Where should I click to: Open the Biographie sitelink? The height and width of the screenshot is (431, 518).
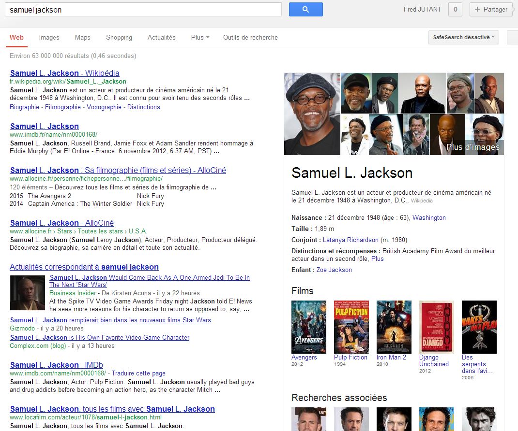pyautogui.click(x=24, y=107)
